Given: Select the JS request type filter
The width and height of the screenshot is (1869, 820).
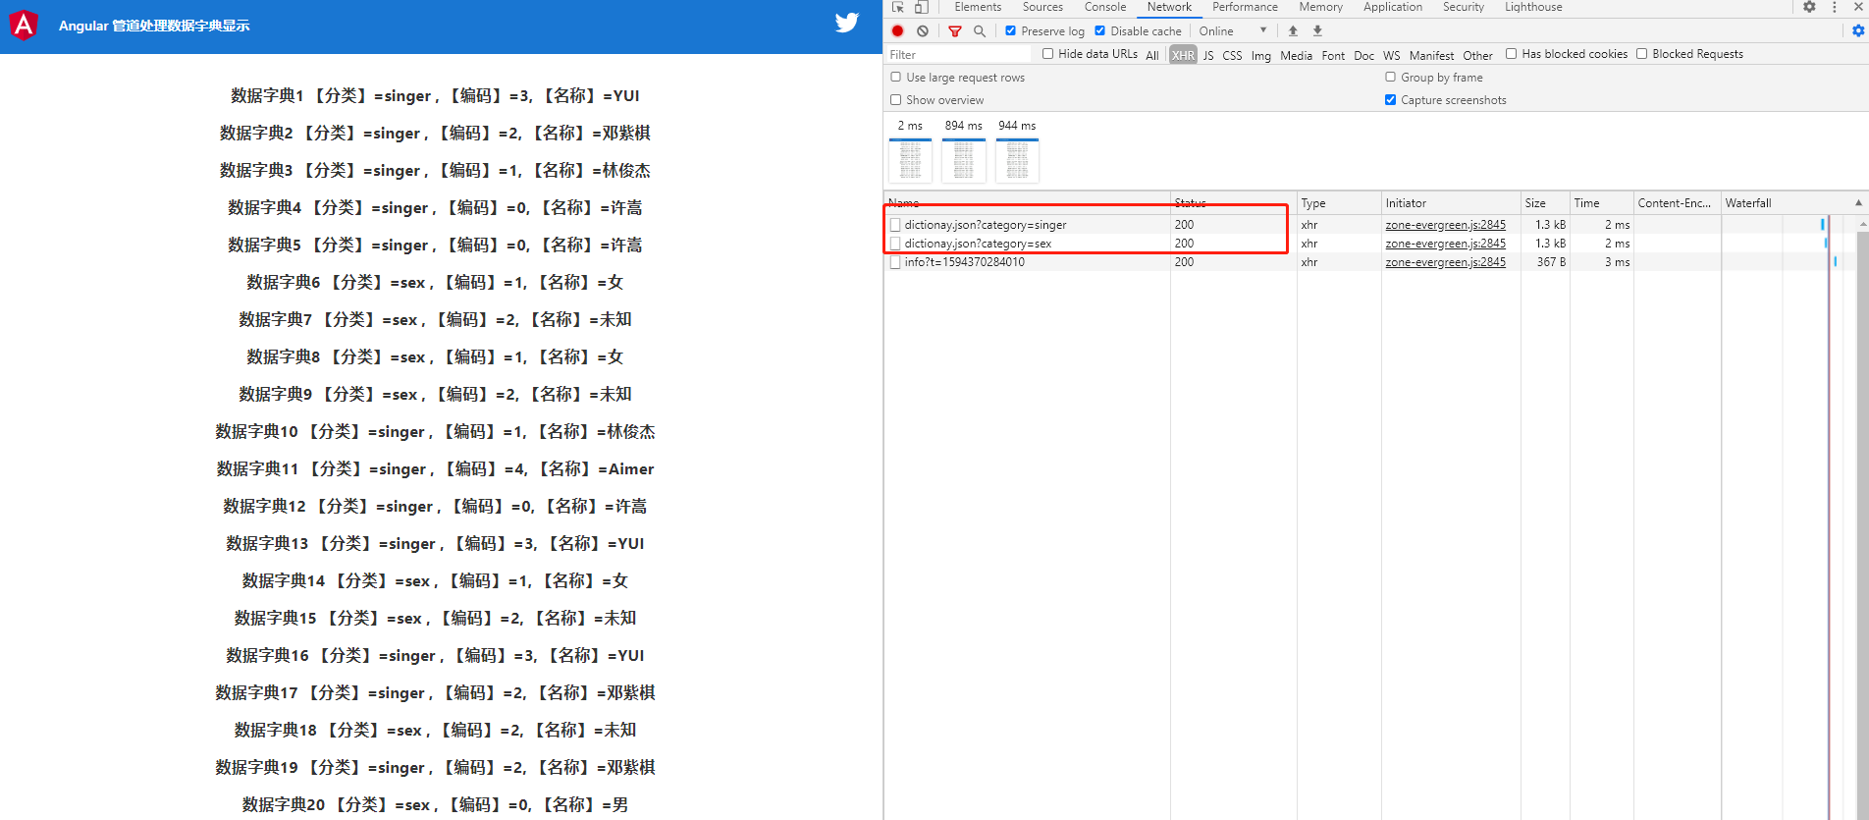Looking at the screenshot, I should pos(1208,55).
